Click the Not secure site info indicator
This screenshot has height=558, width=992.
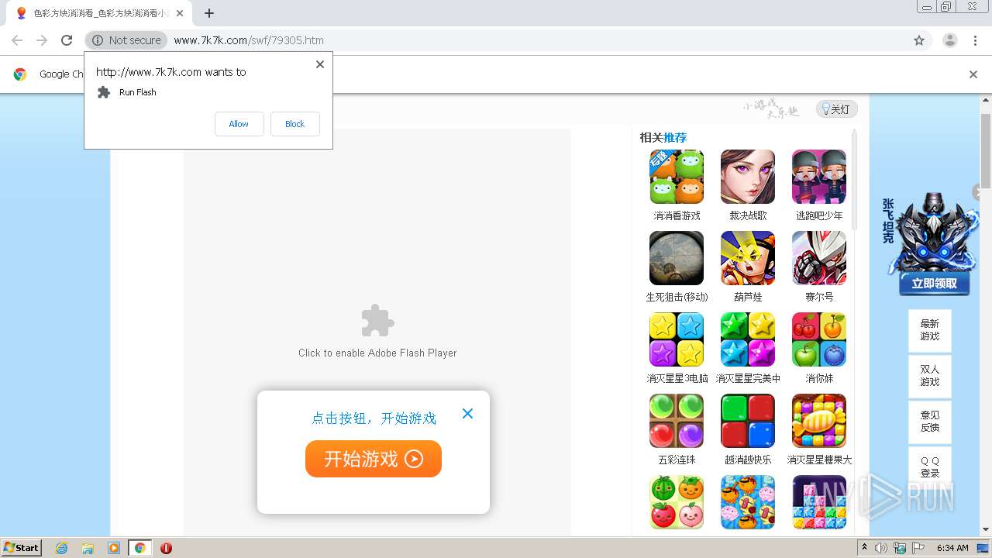pos(126,40)
